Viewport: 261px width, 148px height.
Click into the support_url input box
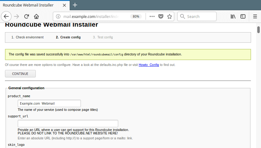pos(68,124)
